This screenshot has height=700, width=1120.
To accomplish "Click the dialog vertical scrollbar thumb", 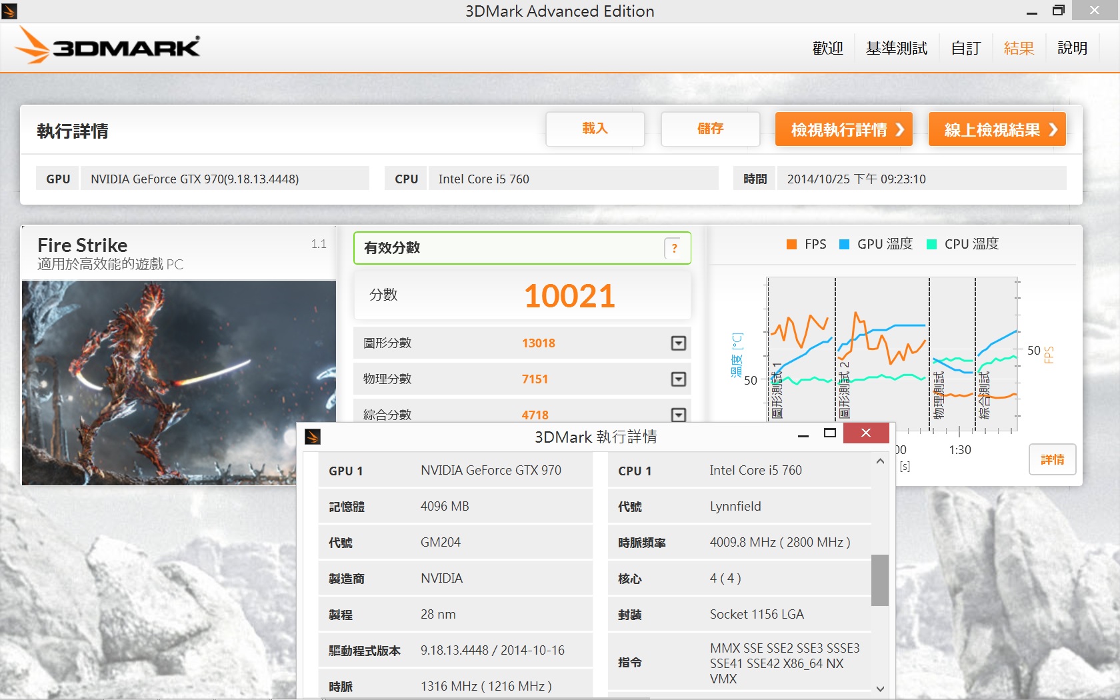I will tap(880, 580).
